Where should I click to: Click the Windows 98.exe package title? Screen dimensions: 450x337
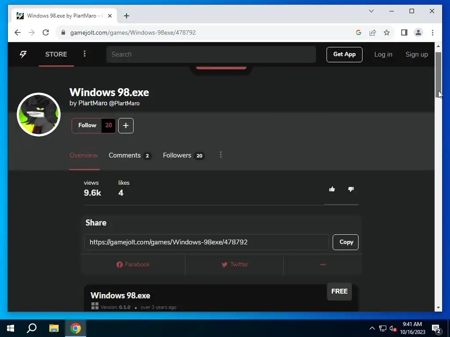120,295
